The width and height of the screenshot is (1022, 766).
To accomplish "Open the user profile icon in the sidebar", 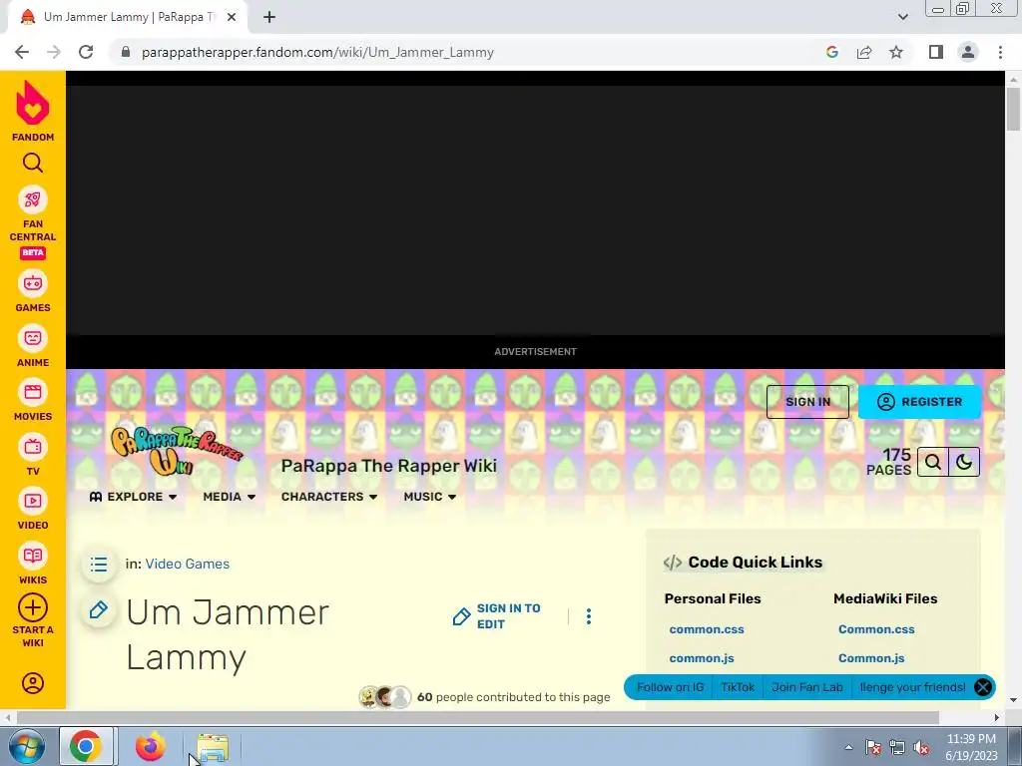I will click(33, 683).
